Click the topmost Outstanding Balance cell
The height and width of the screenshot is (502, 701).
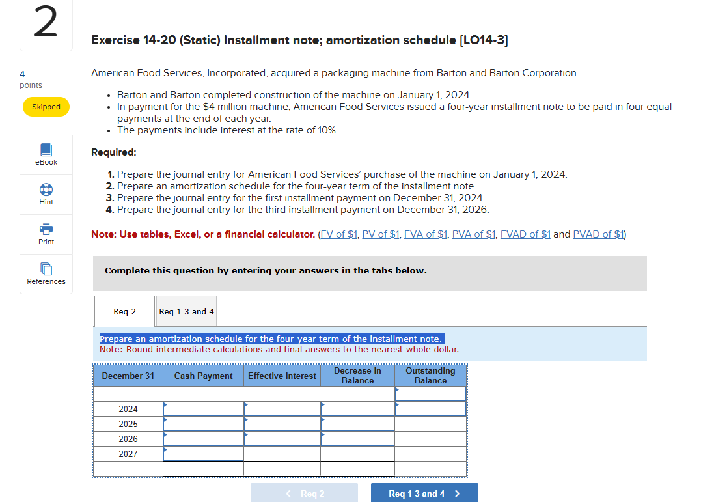pos(430,393)
